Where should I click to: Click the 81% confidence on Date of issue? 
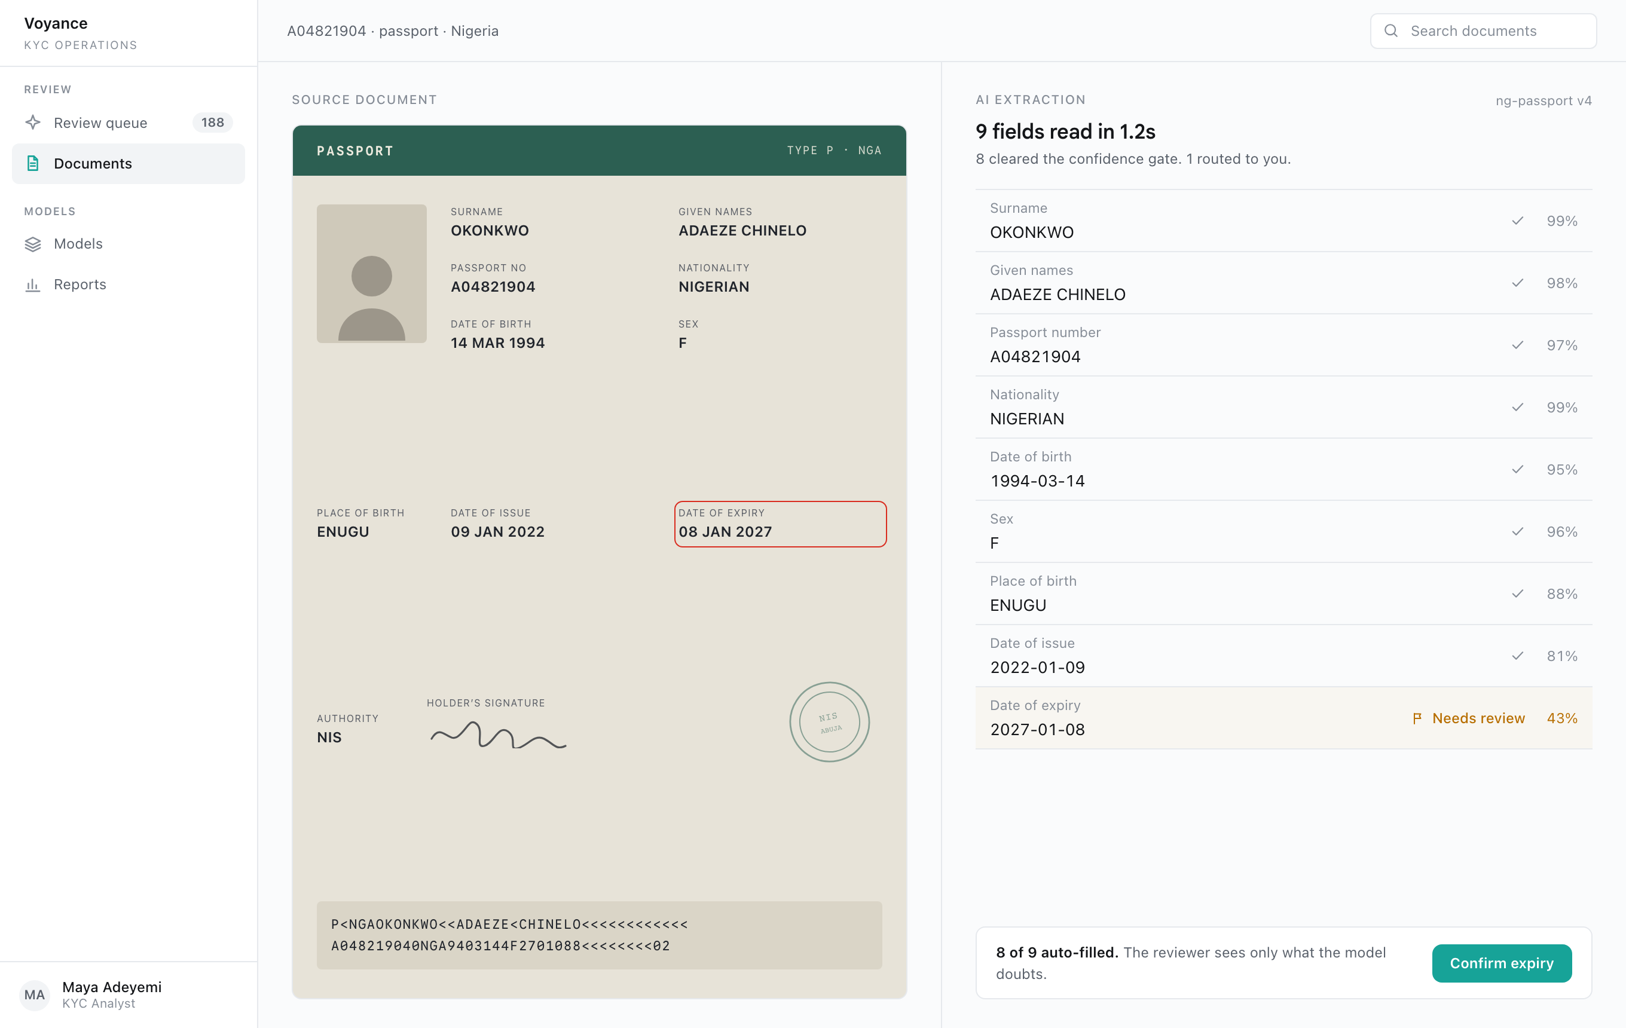pyautogui.click(x=1562, y=656)
